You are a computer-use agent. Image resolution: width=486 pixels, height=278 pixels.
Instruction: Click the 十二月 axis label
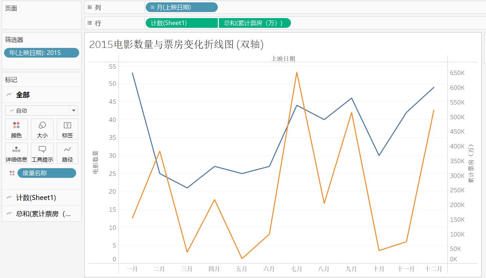tap(433, 269)
